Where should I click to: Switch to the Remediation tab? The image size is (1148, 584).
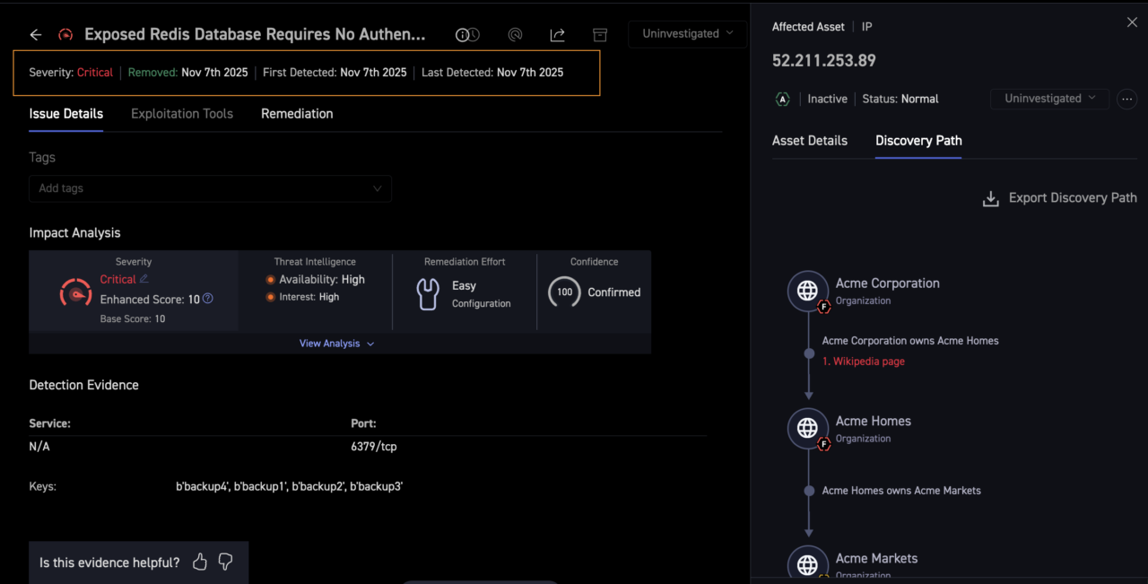click(x=297, y=114)
